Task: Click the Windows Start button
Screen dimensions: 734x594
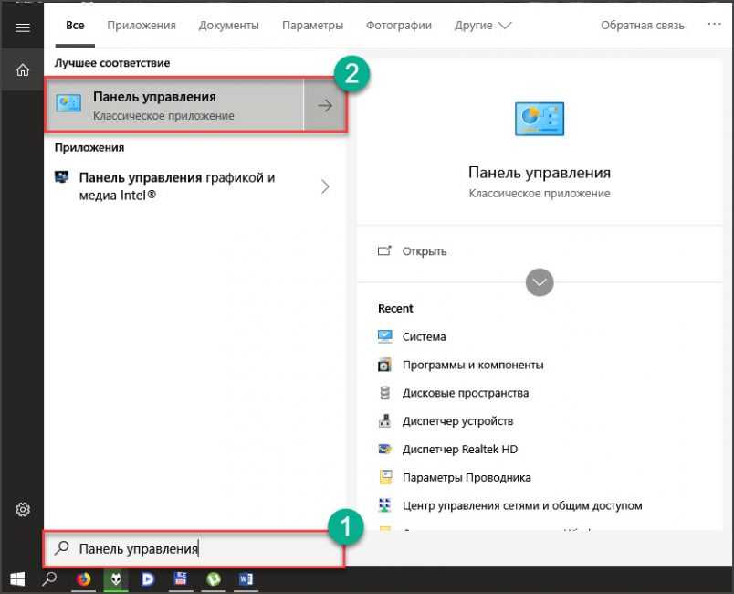Action: point(17,579)
